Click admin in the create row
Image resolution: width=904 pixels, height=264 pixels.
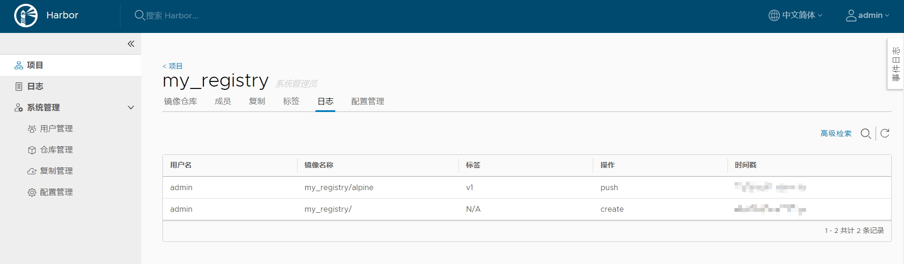point(181,209)
